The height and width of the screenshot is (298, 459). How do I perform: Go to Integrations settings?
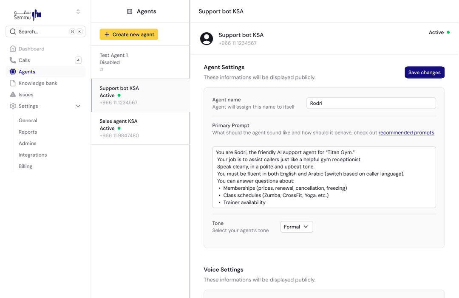click(33, 155)
